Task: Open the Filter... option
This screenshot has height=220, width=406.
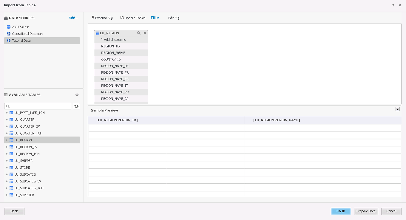Action: coord(156,18)
